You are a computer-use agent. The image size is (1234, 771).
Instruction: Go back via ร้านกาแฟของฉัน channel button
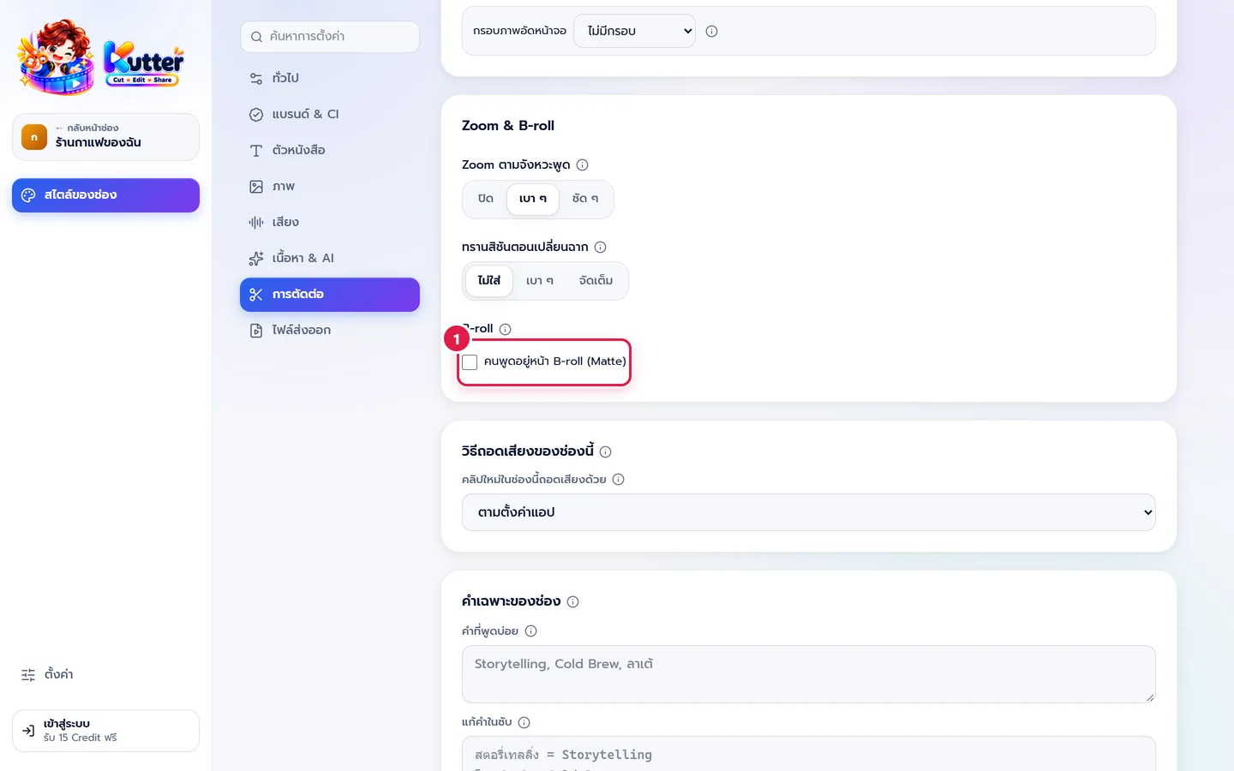point(105,137)
